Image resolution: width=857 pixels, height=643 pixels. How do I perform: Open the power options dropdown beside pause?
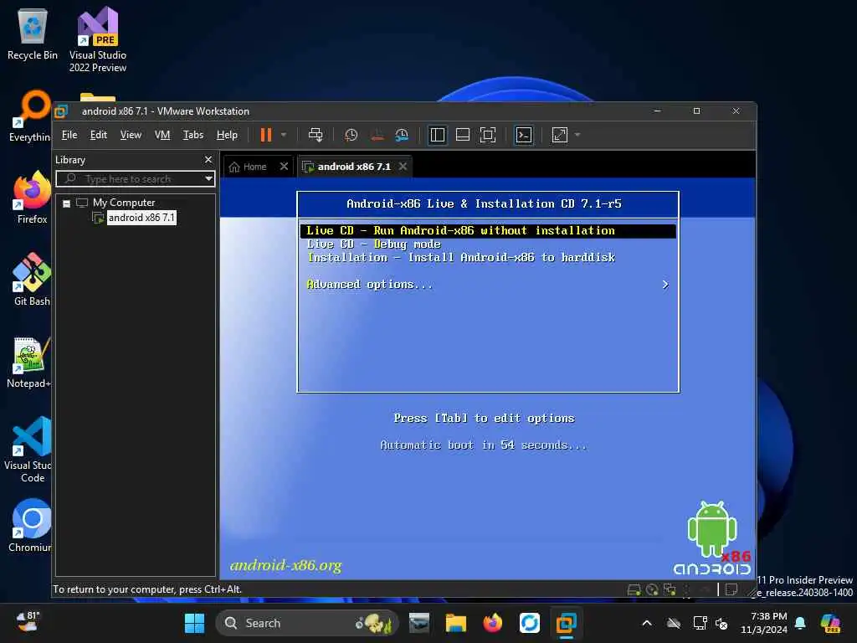point(283,135)
